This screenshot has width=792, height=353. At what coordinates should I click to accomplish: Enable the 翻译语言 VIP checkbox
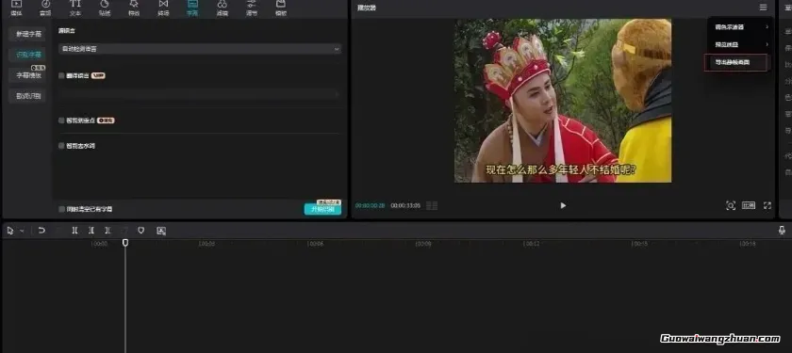point(61,75)
